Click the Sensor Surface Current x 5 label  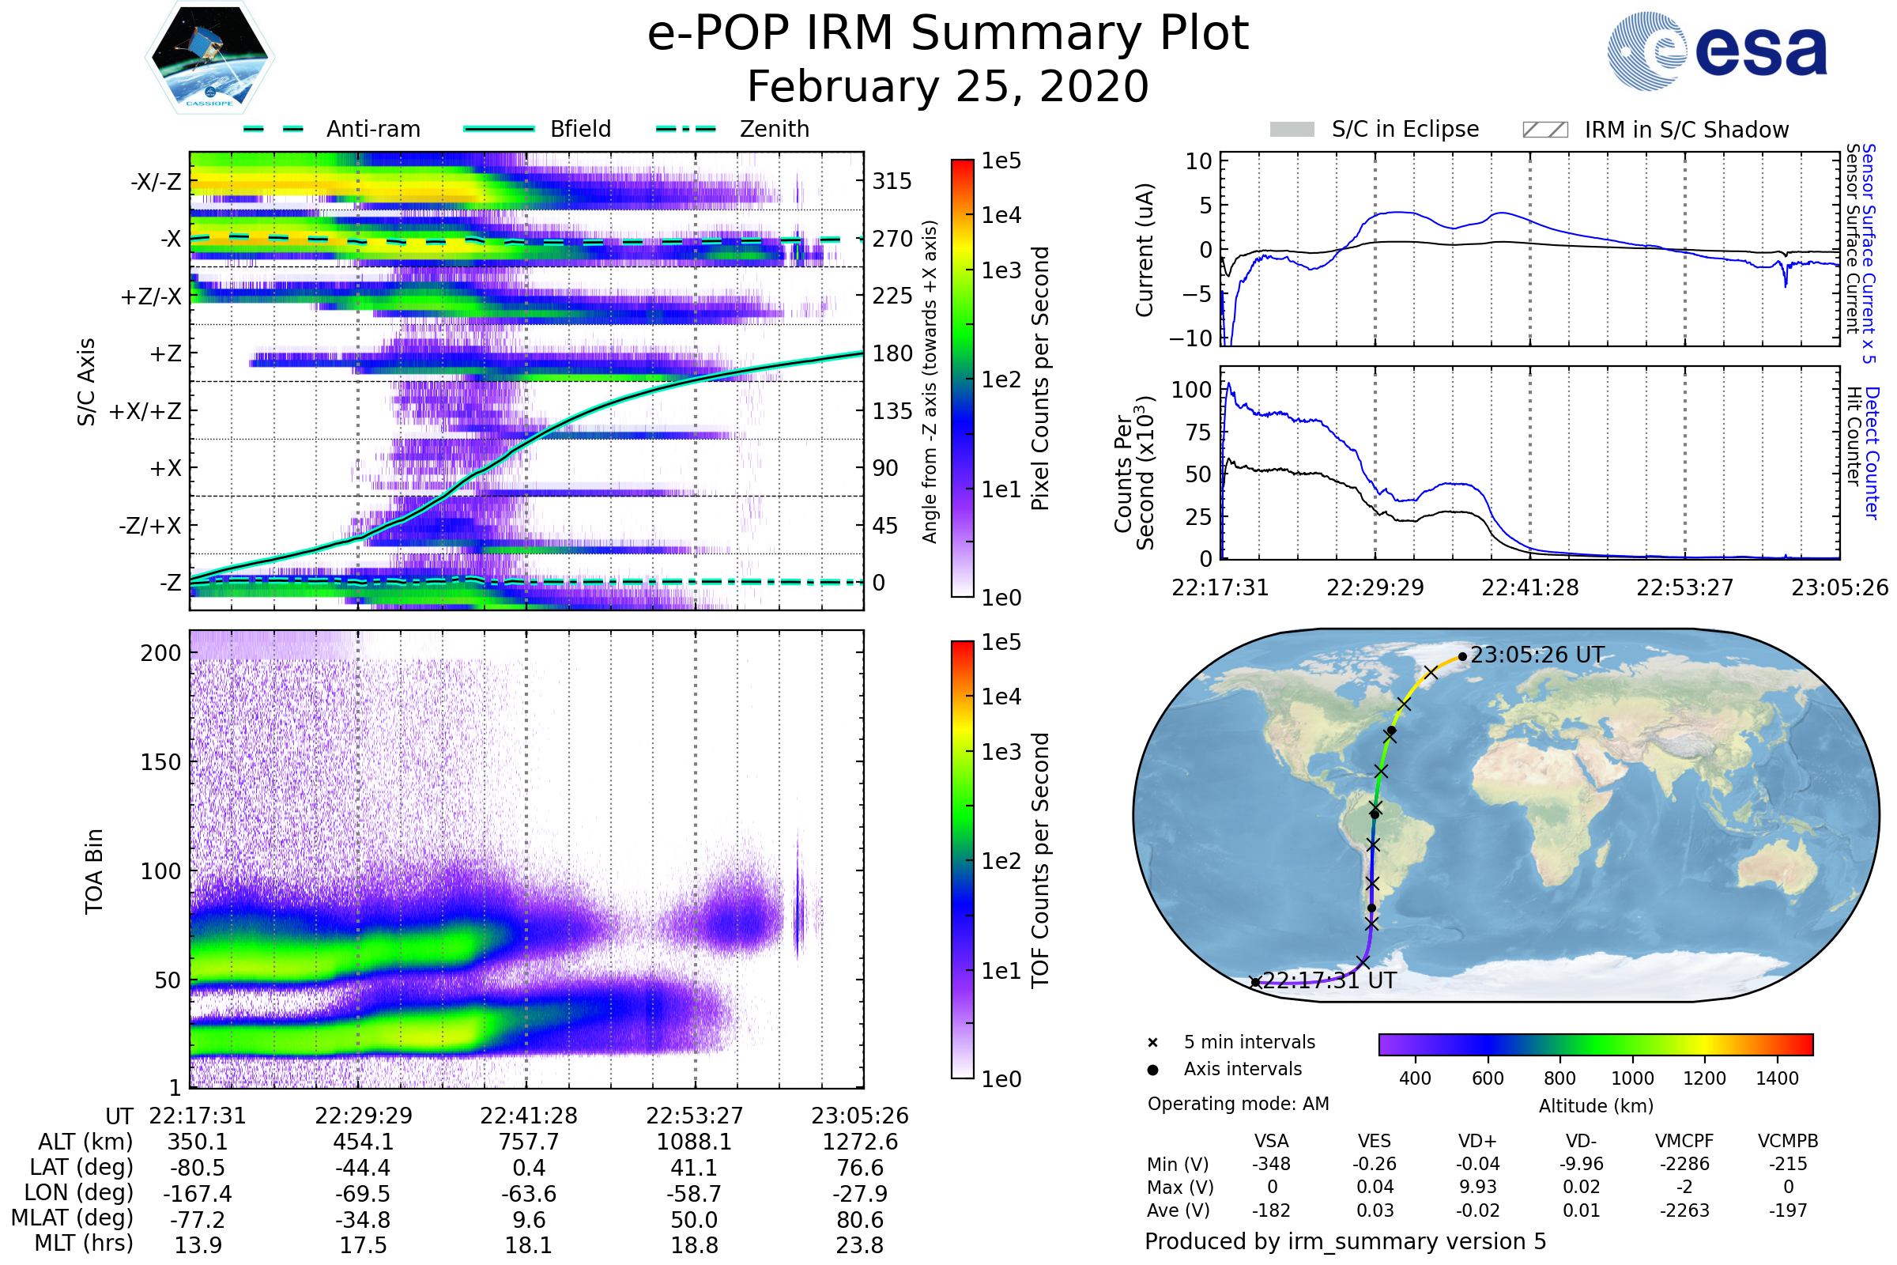click(x=1868, y=253)
